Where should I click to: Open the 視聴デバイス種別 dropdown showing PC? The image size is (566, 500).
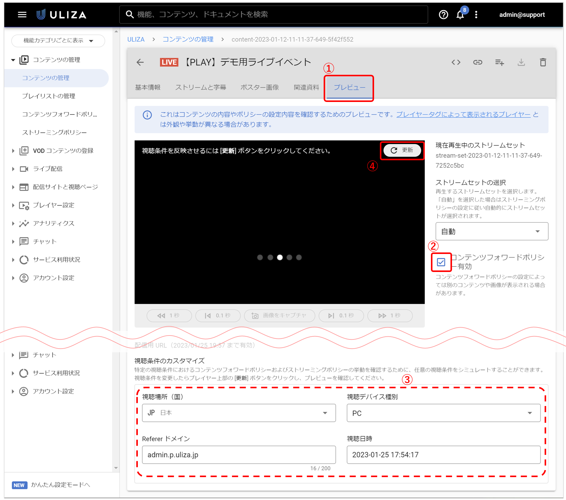pos(443,413)
